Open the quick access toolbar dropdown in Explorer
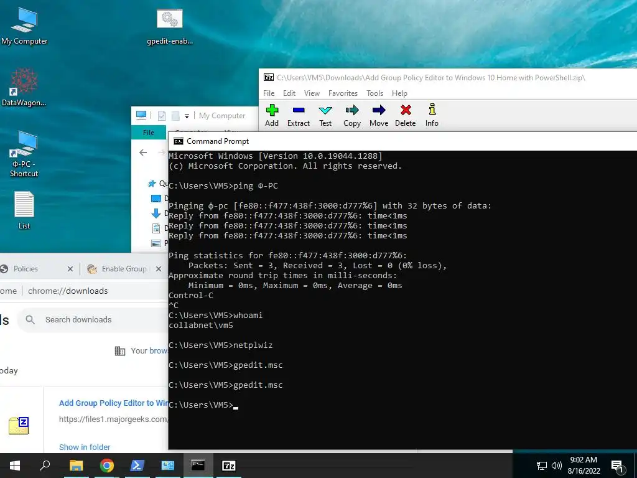Image resolution: width=637 pixels, height=478 pixels. pos(187,116)
